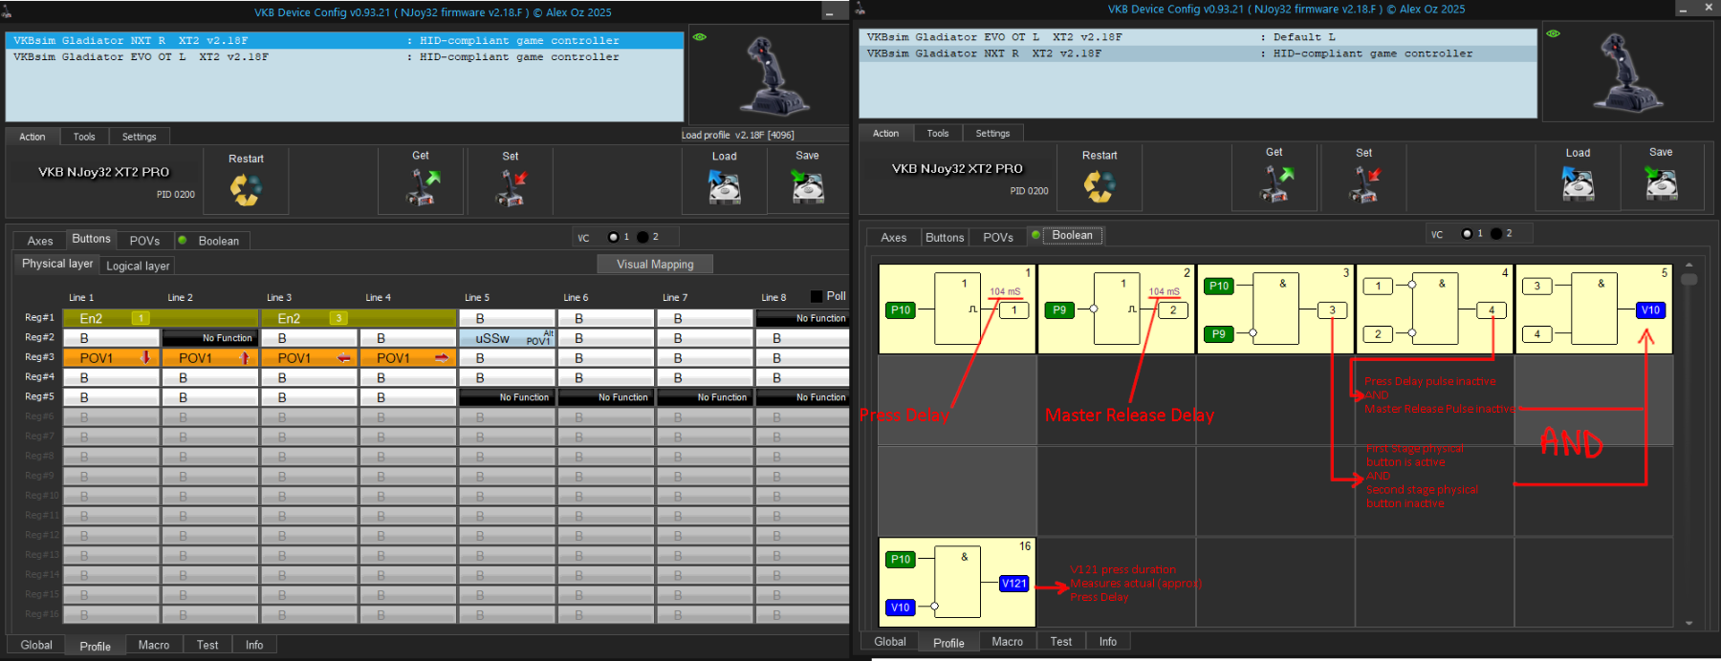Click the scroll-up arrow of the boolean panel
Viewport: 1721px width, 661px height.
point(1689,265)
